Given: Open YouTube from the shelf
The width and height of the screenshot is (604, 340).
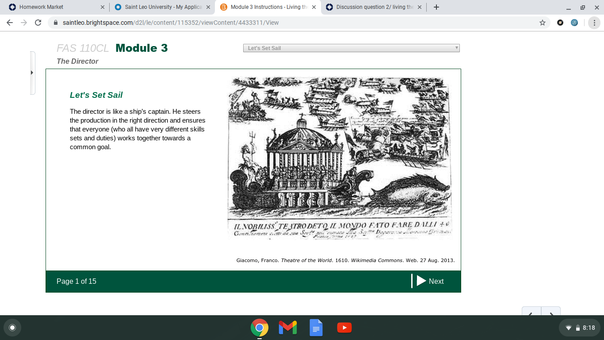Looking at the screenshot, I should pyautogui.click(x=344, y=328).
